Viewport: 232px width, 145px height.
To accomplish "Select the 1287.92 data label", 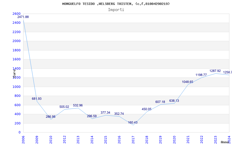I will [x=215, y=71].
